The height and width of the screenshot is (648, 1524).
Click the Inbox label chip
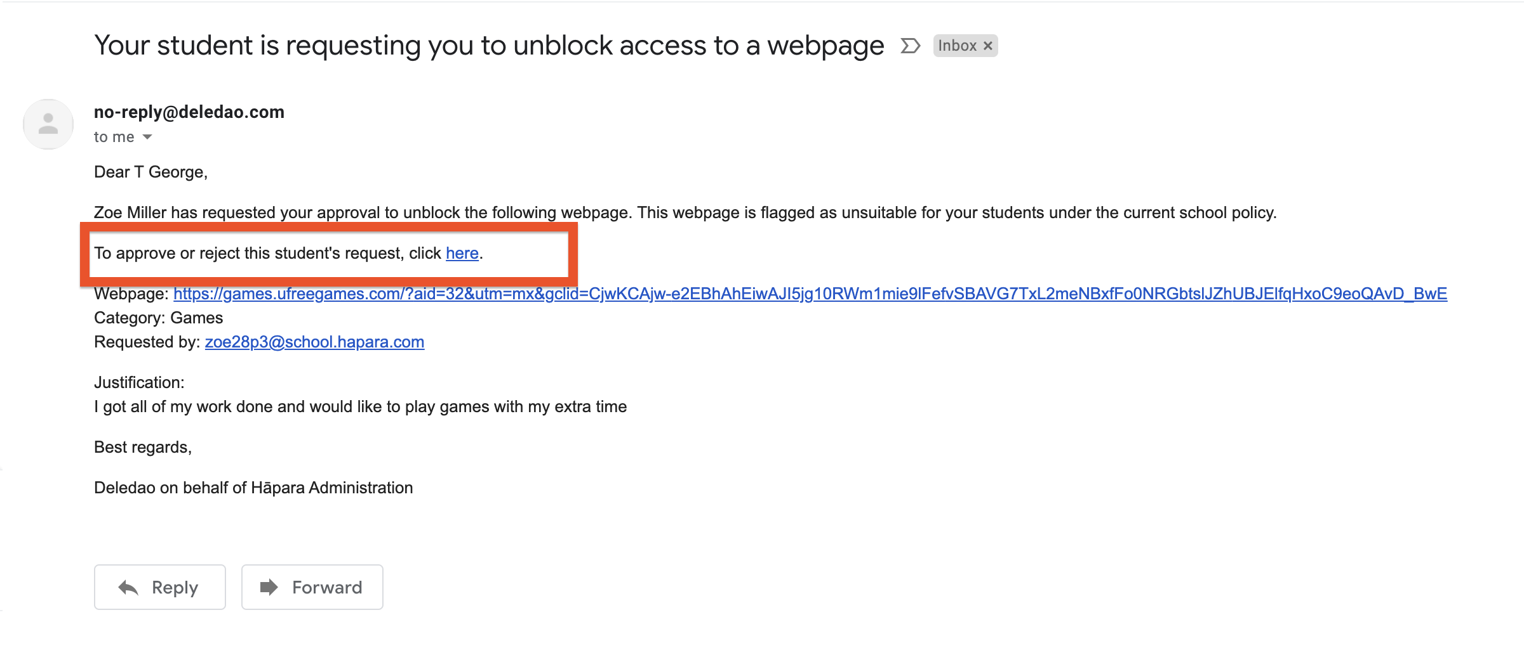click(x=965, y=46)
